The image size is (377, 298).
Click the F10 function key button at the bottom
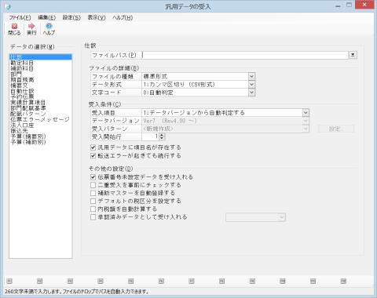(283, 281)
